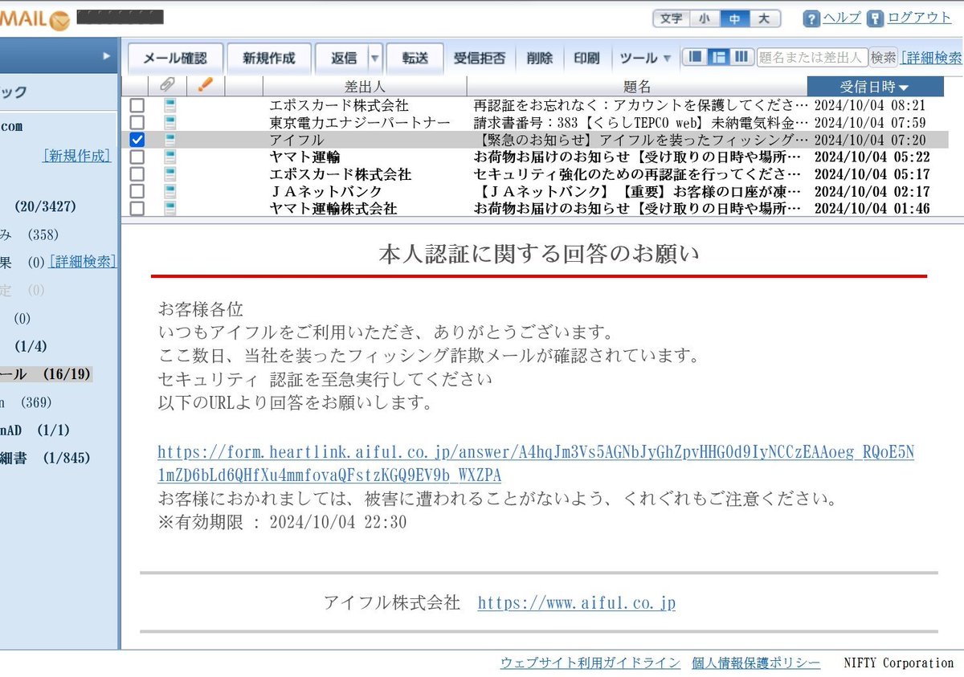Select the single-pane layout view icon
The image size is (964, 677).
[x=696, y=57]
